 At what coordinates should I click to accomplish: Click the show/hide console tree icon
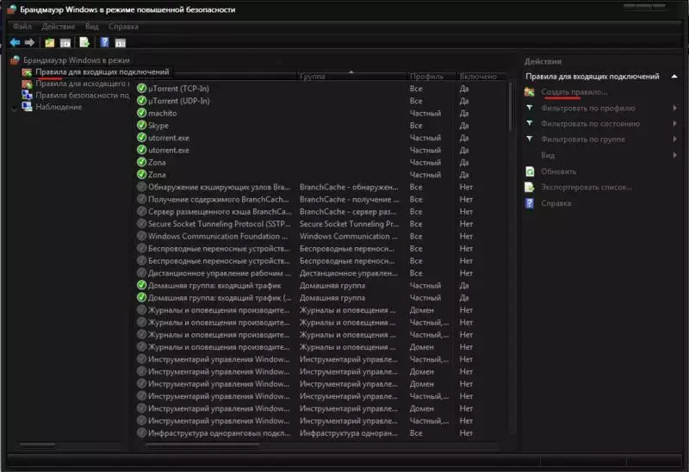[65, 42]
